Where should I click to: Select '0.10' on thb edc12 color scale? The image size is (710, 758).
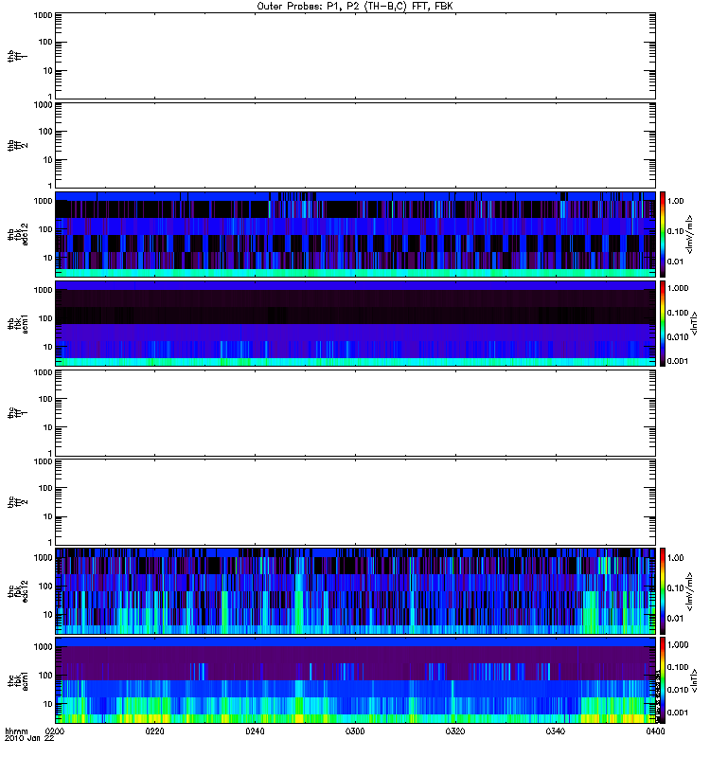point(675,231)
